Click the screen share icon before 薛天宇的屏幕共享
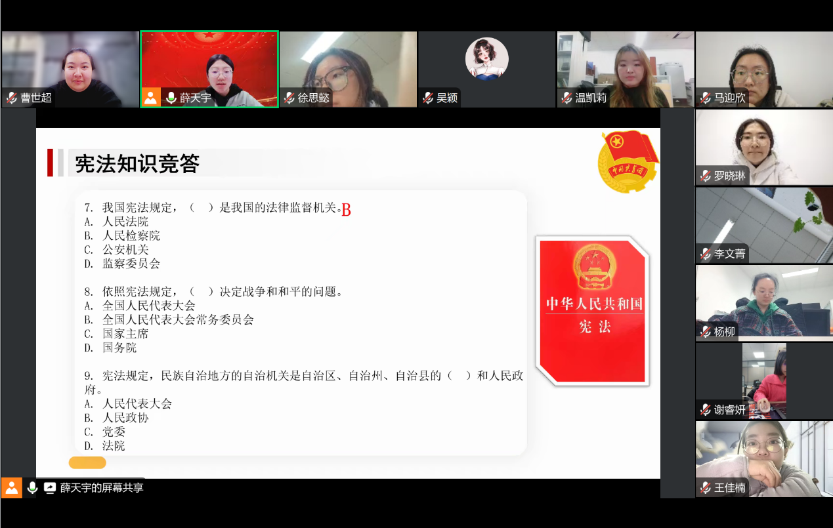Image resolution: width=833 pixels, height=528 pixels. click(50, 487)
